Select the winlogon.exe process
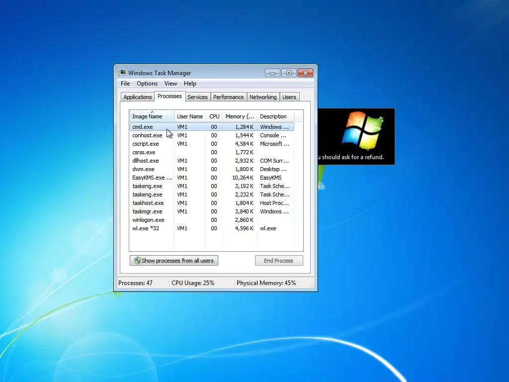Image resolution: width=509 pixels, height=382 pixels. 212,219
